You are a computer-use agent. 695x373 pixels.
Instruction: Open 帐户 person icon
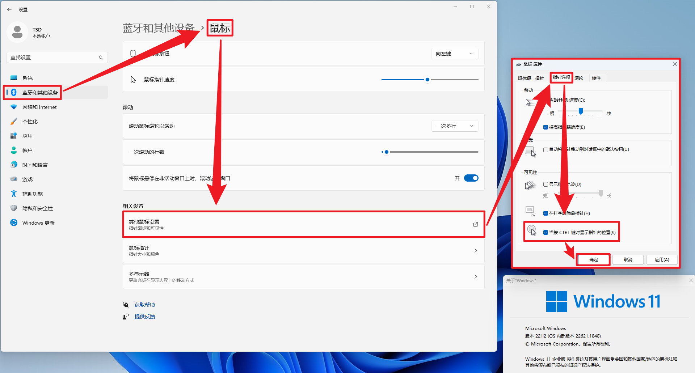point(14,150)
